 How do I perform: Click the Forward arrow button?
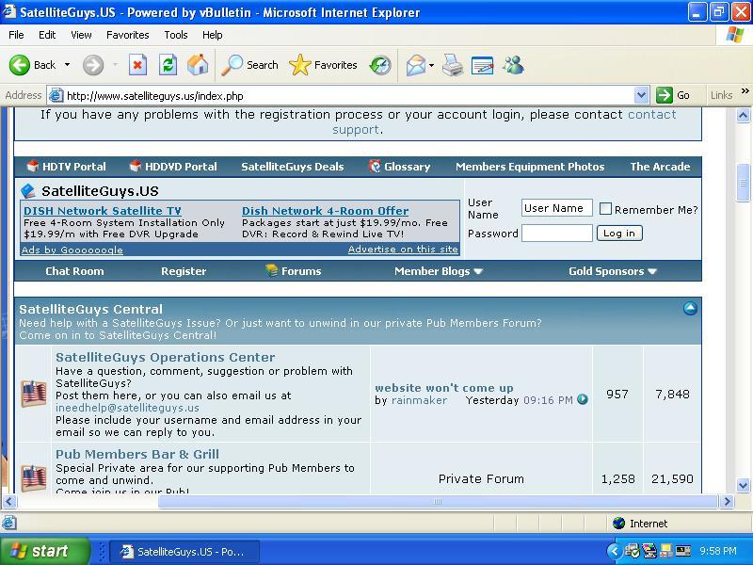click(x=92, y=65)
